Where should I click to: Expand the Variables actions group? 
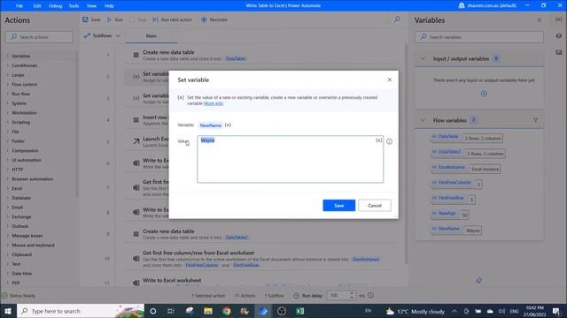20,56
